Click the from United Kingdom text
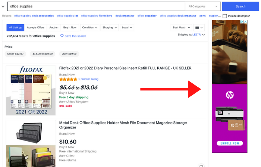 pyautogui.click(x=74, y=102)
